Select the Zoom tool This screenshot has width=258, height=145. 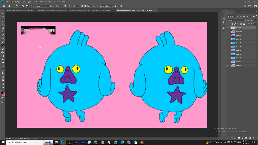tap(3, 84)
